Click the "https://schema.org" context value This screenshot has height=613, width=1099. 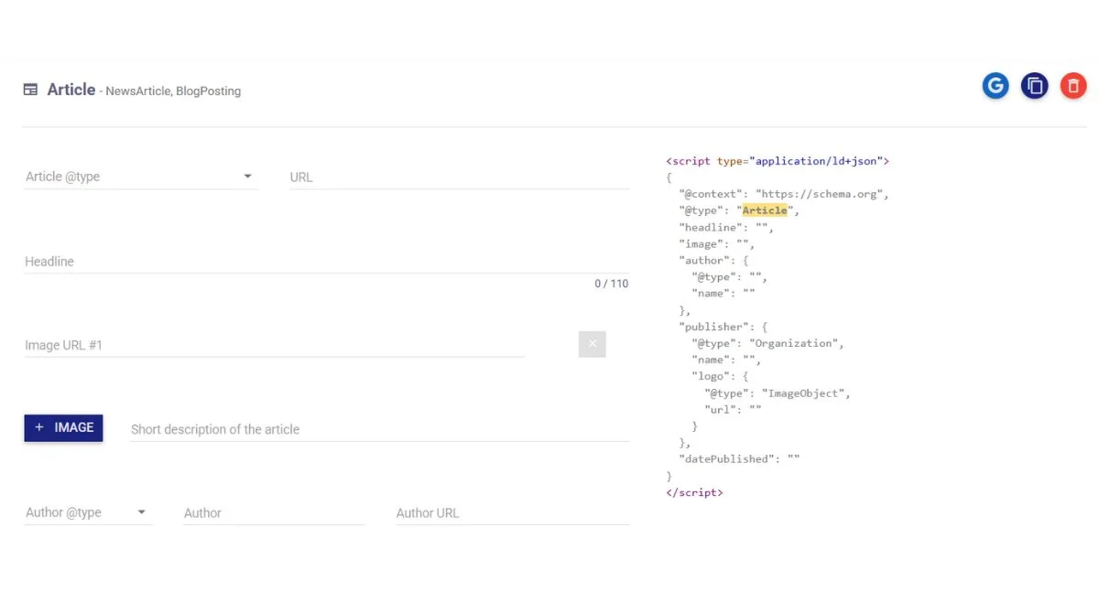point(822,194)
